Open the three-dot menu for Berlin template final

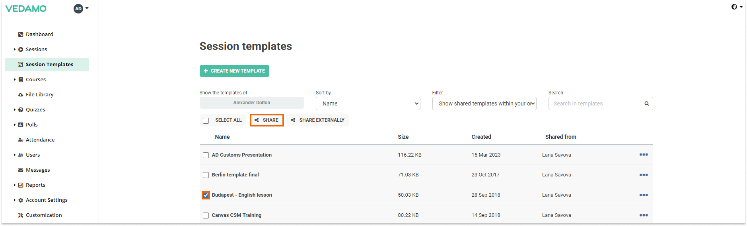(x=644, y=175)
